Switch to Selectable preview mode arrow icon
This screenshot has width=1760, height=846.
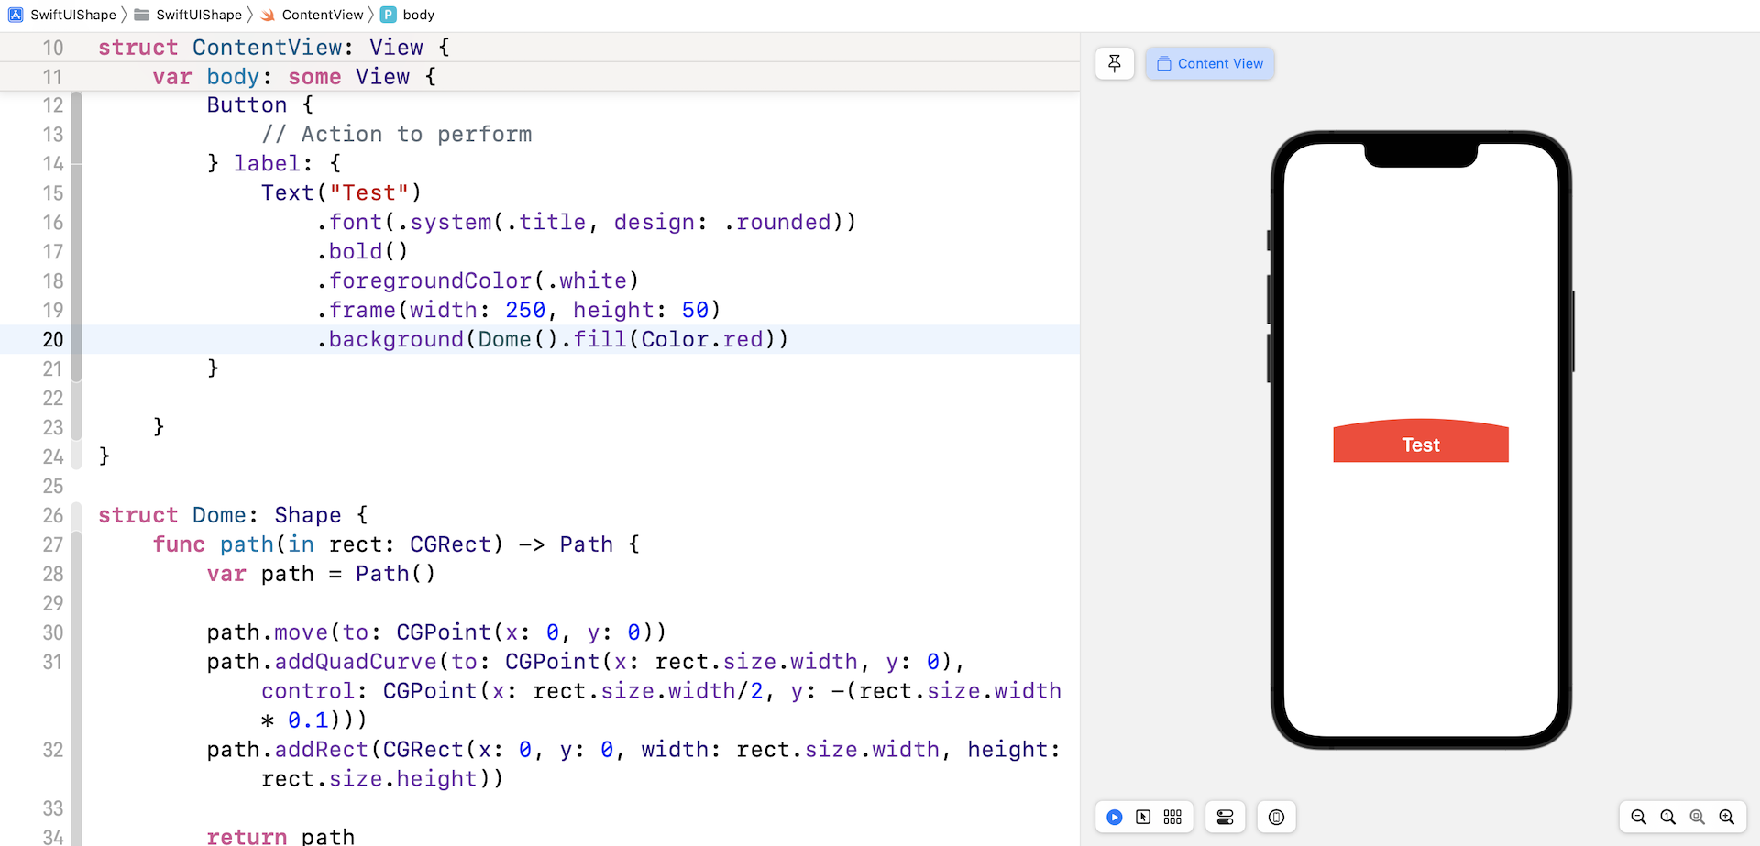[x=1143, y=817]
